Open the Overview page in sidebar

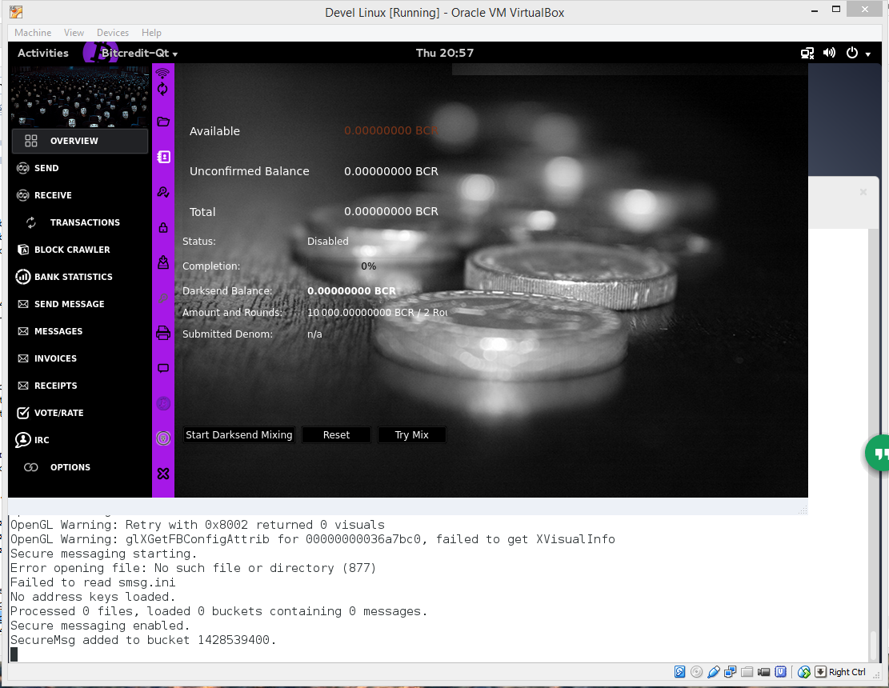coord(80,141)
